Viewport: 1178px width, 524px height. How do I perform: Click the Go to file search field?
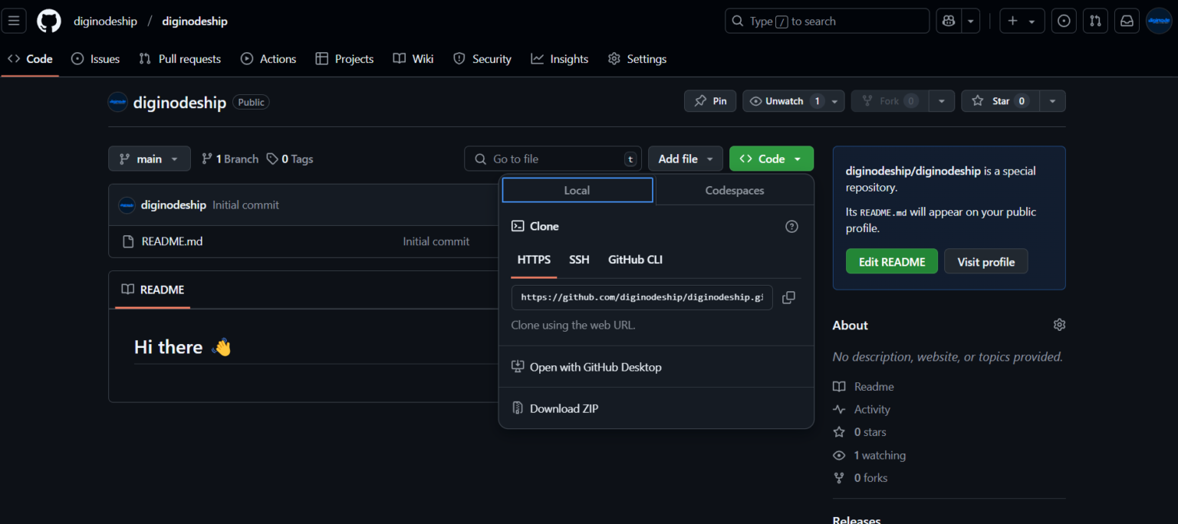552,159
